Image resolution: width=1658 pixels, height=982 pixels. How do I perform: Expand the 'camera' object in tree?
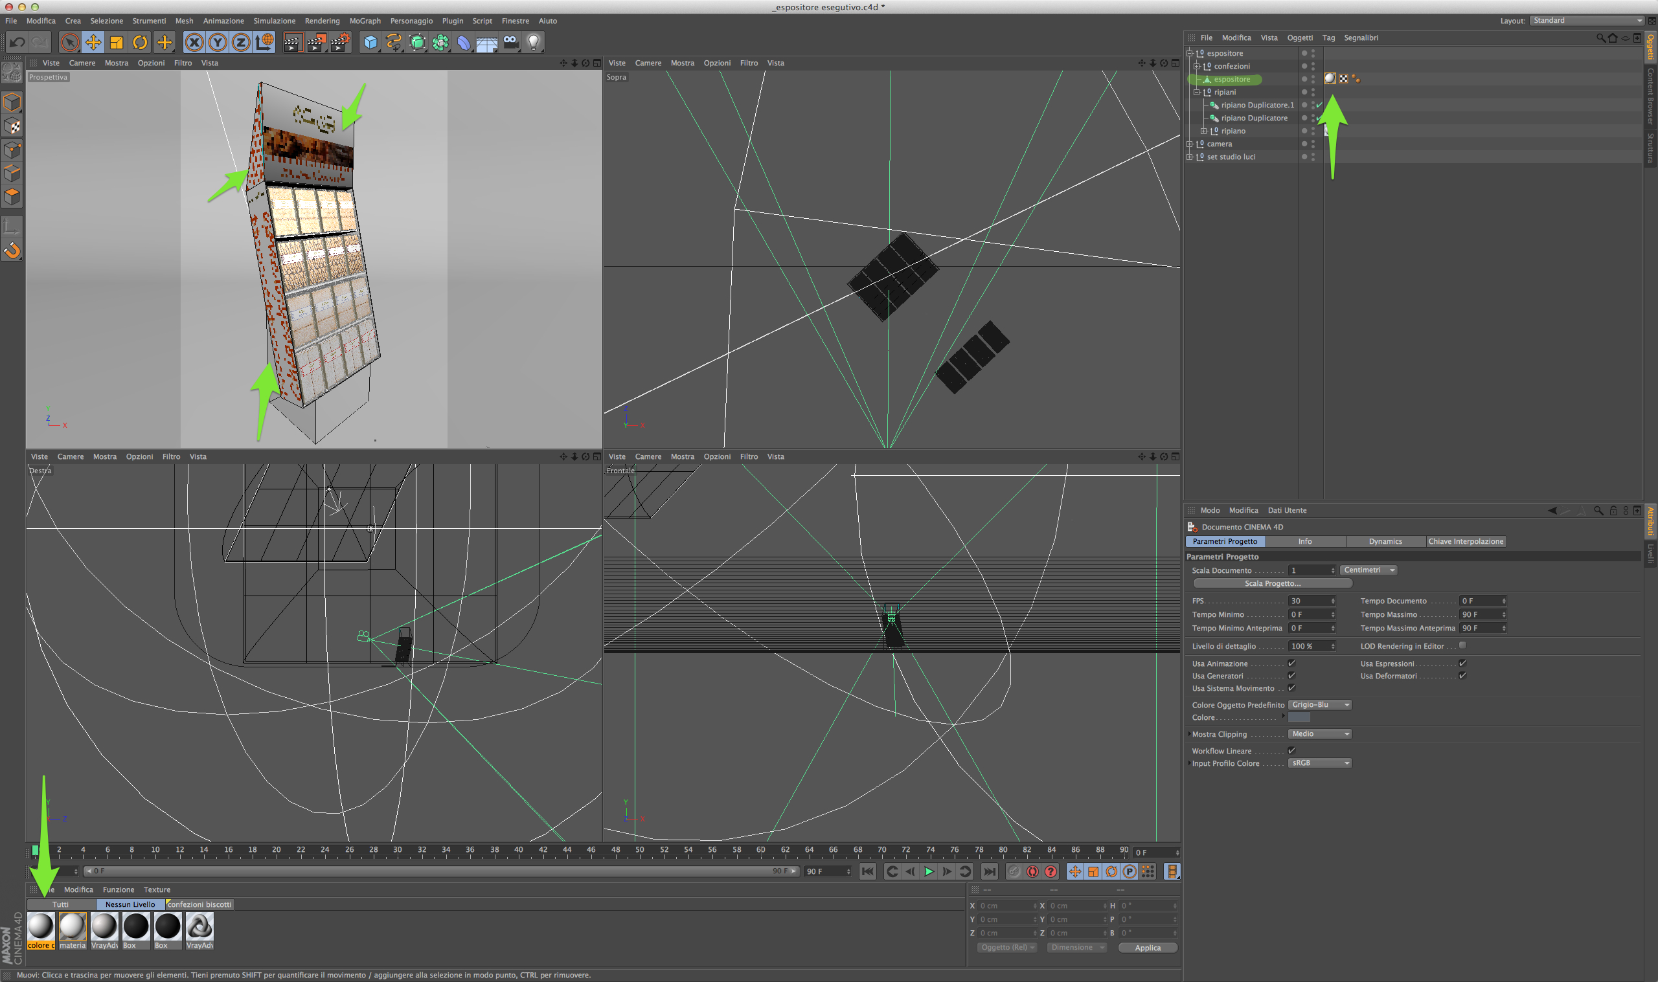coord(1189,144)
